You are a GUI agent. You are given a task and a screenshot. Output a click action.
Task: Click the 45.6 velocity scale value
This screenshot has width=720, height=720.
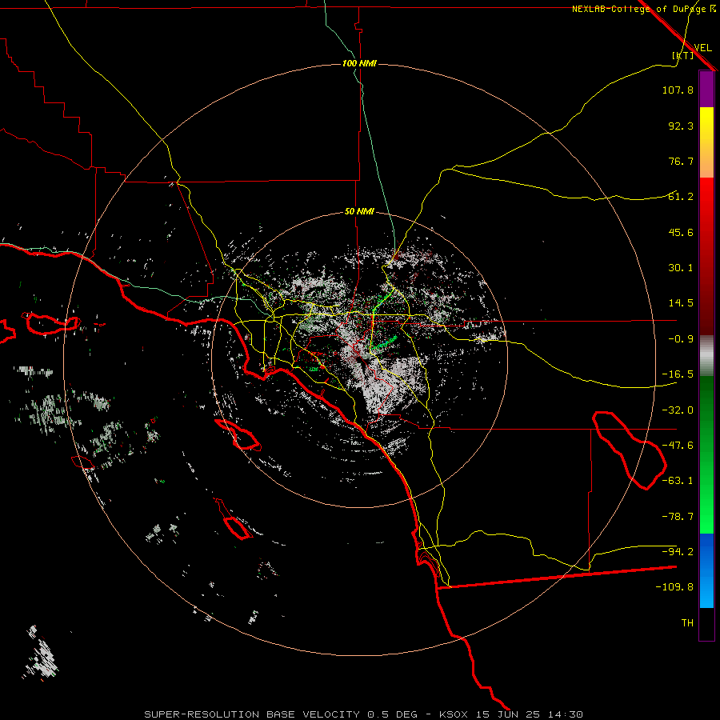point(681,232)
